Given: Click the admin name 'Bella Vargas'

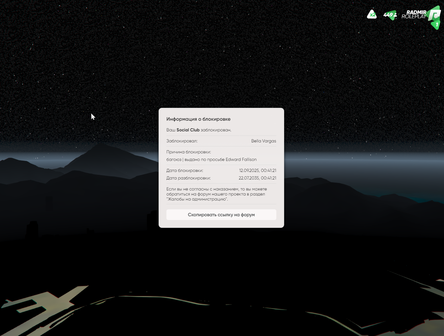Looking at the screenshot, I should coord(264,141).
